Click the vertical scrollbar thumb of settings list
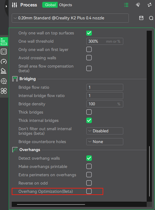Viewport: 155px width, 210px height. [149, 171]
